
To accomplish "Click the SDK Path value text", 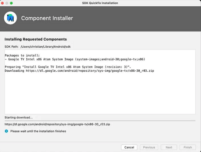I will pyautogui.click(x=46, y=47).
